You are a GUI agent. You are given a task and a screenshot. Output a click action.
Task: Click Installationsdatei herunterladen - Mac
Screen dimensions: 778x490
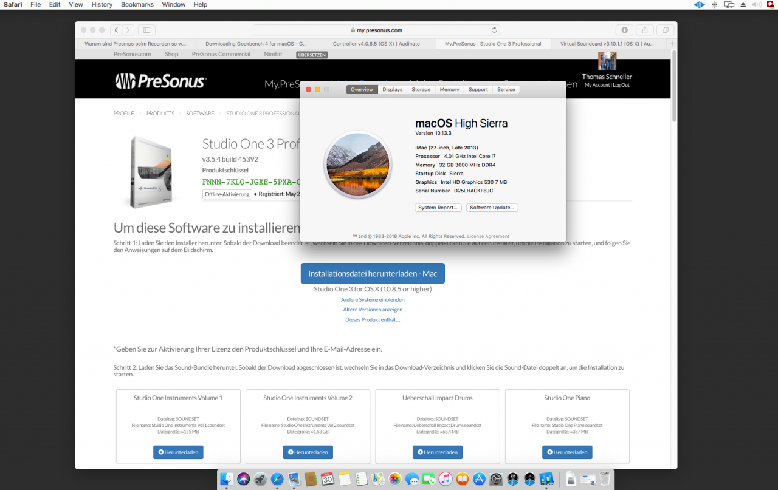pyautogui.click(x=373, y=273)
